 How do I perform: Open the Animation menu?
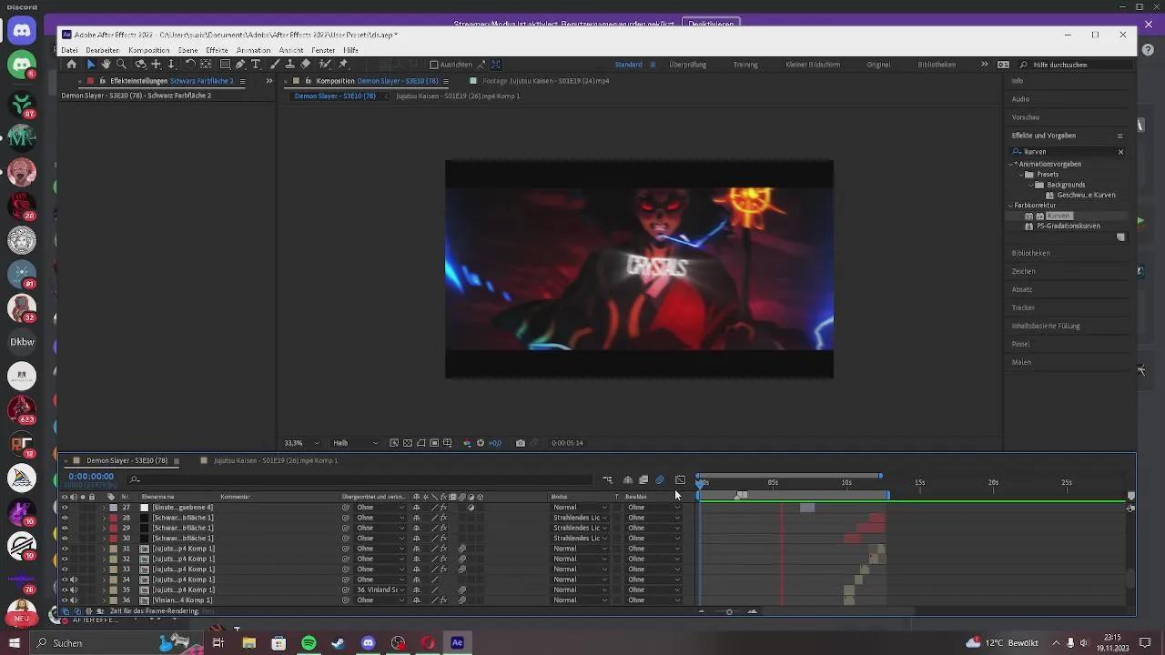click(x=253, y=50)
